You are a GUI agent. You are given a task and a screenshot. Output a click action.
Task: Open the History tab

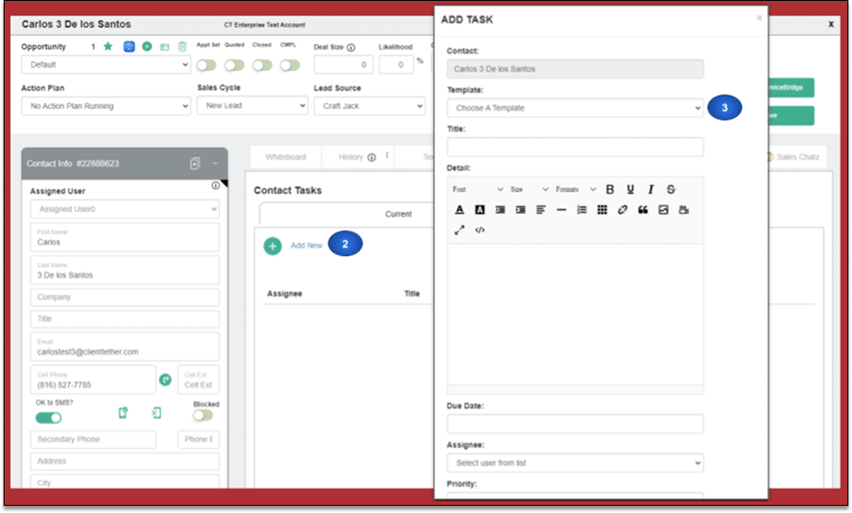point(351,157)
